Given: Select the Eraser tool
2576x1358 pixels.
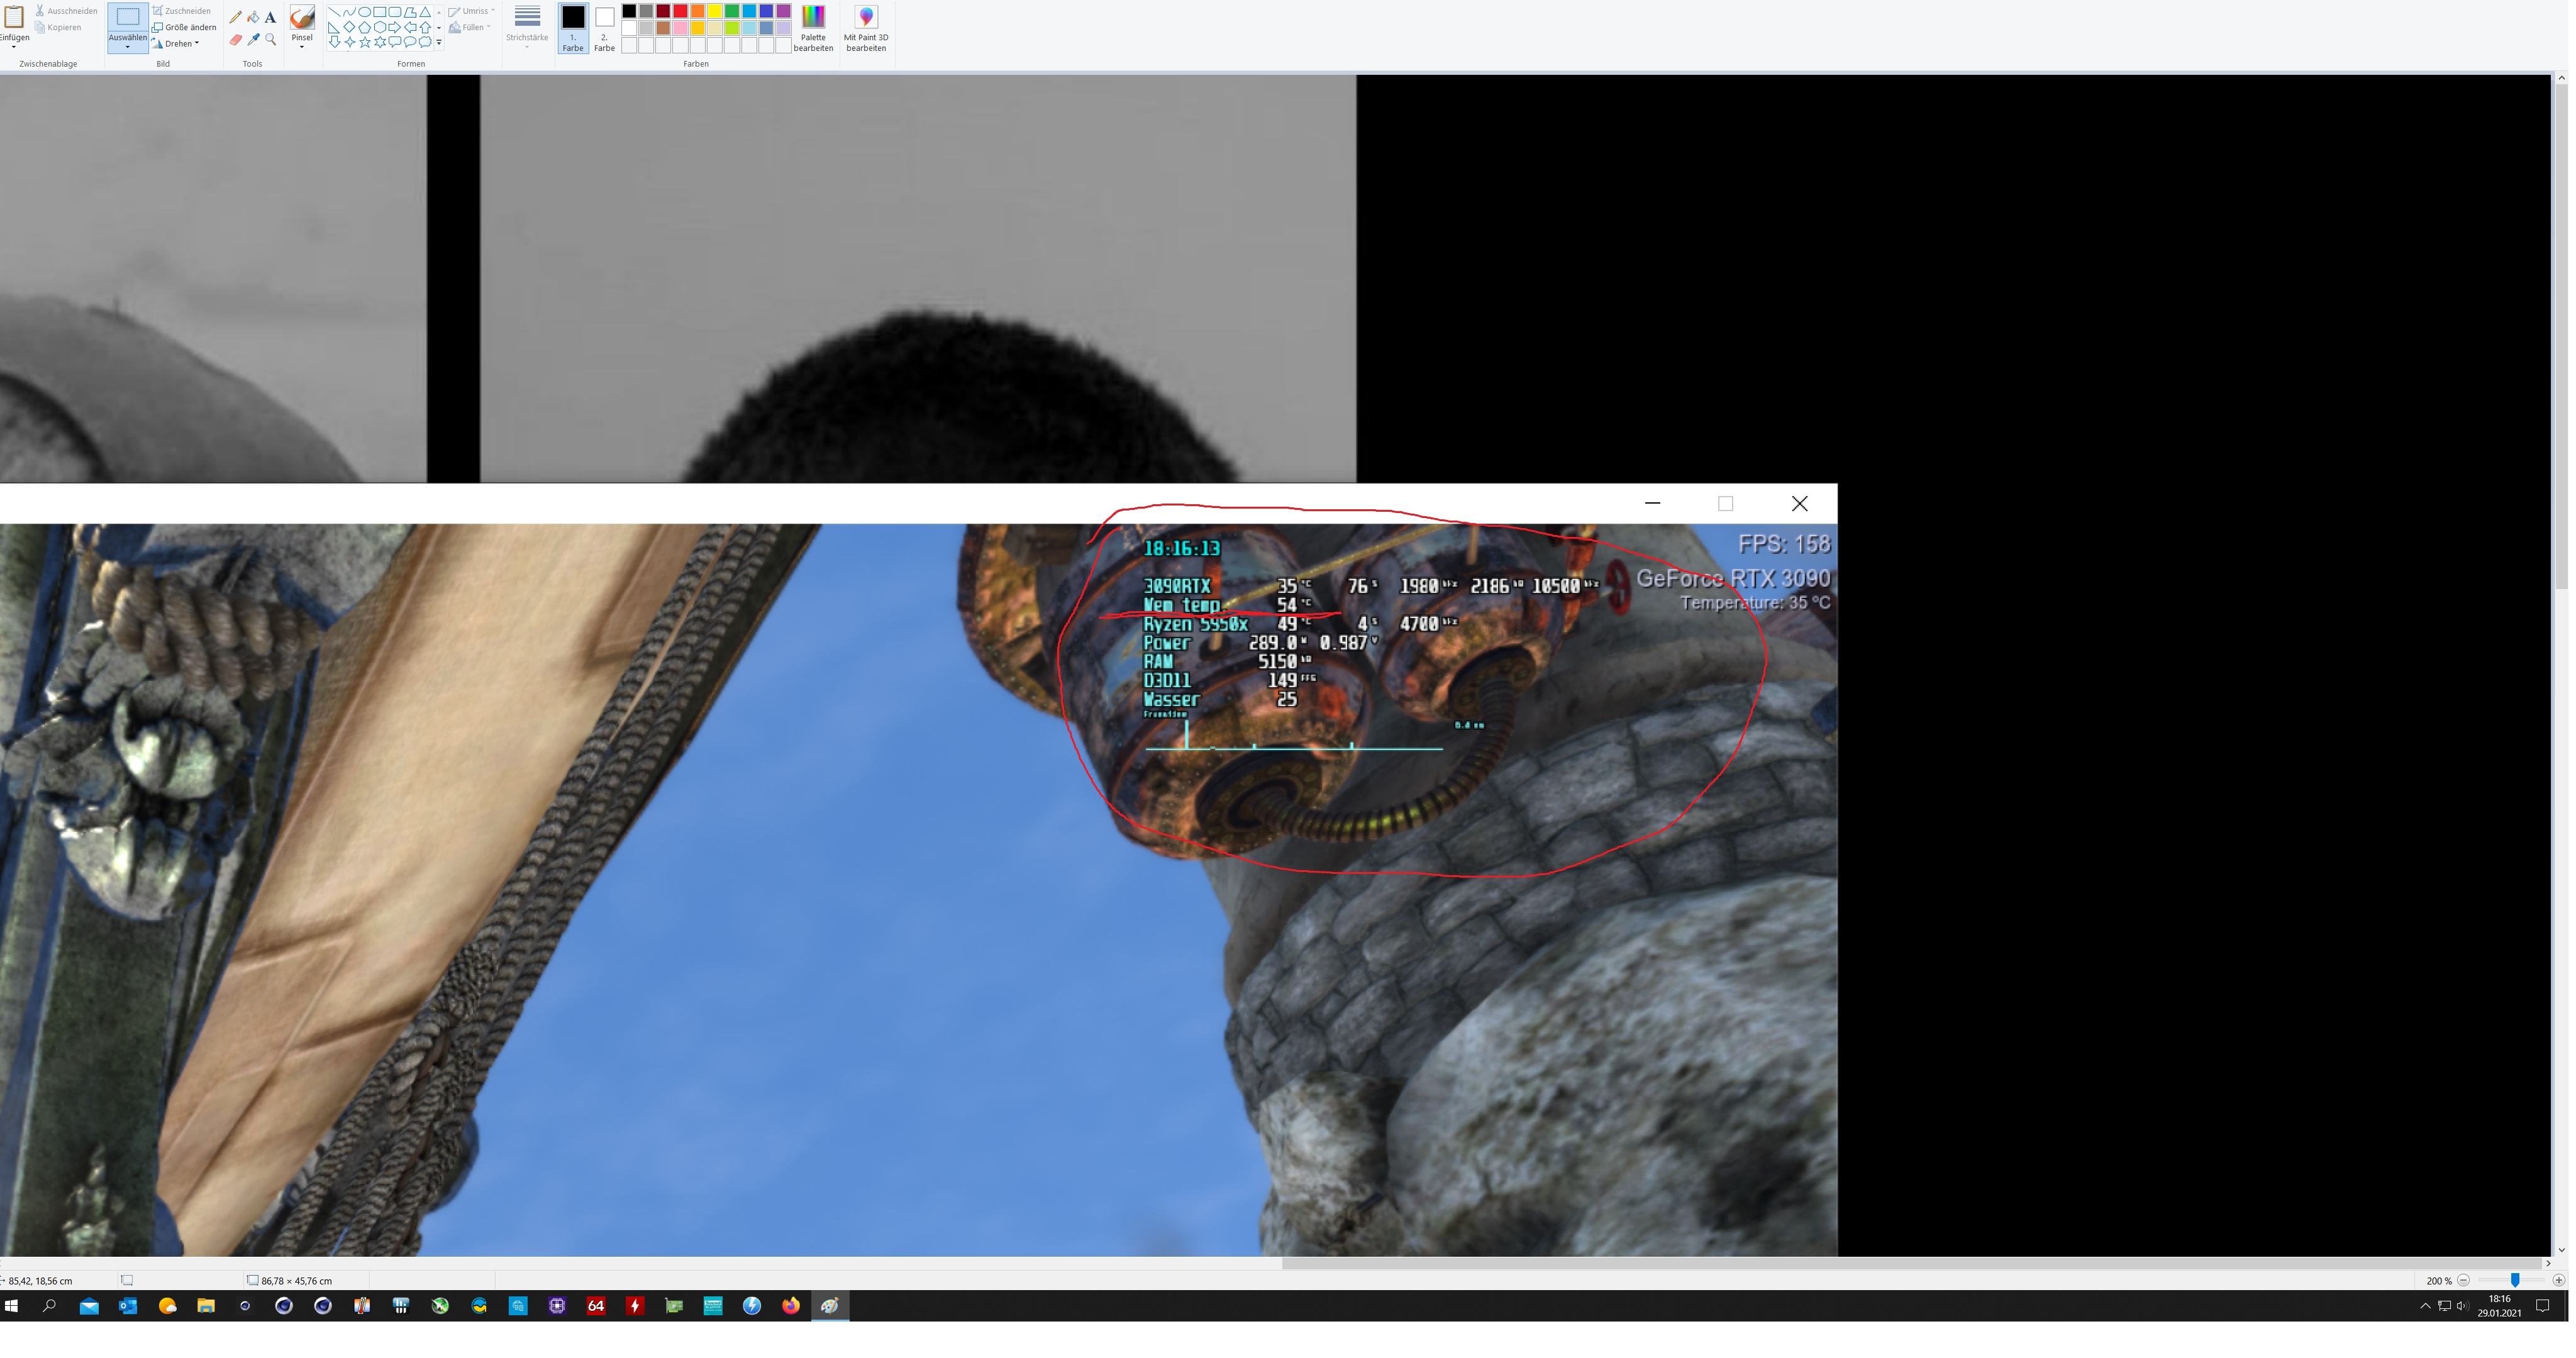Looking at the screenshot, I should [236, 40].
